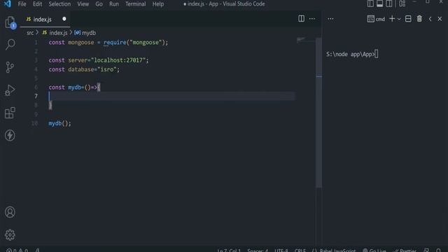Open the Source Control view
The height and width of the screenshot is (252, 448).
click(10, 67)
